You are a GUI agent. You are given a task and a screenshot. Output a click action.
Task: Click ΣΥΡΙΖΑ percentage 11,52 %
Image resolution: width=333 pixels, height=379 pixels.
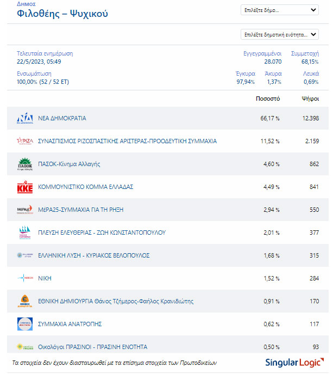(x=270, y=141)
